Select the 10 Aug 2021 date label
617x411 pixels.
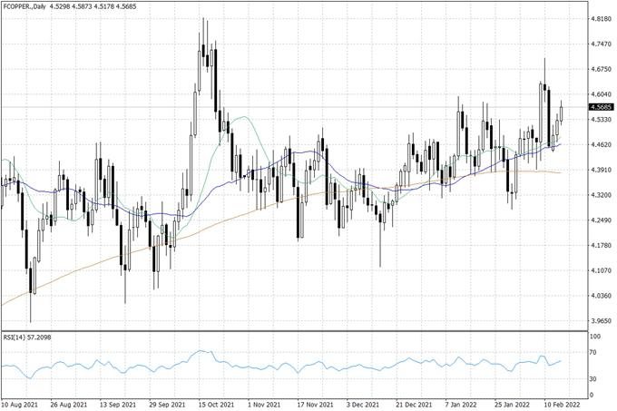[20, 404]
